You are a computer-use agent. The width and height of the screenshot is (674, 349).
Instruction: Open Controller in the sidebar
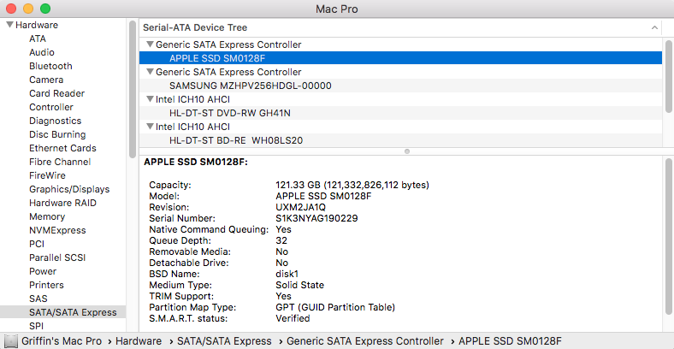click(51, 107)
